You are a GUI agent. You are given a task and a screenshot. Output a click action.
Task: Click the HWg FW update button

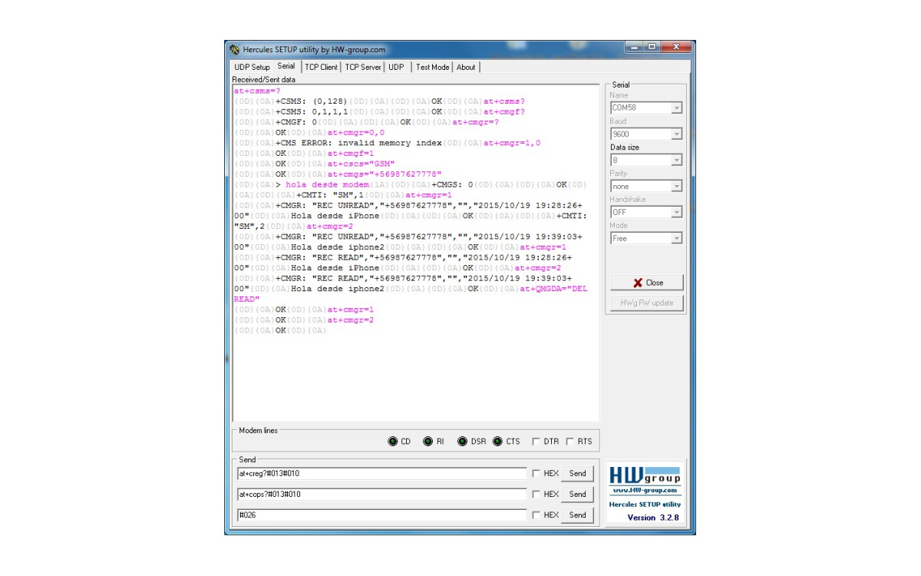[646, 303]
